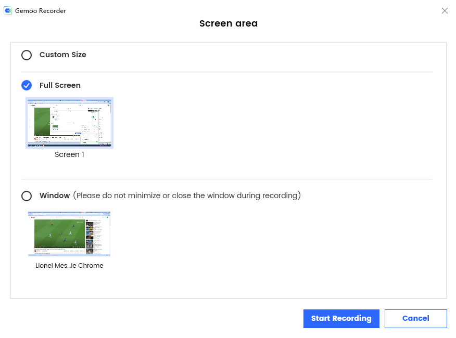Click the do-not-minimize hint text
Screen dimensions: 456x338
pyautogui.click(x=186, y=196)
